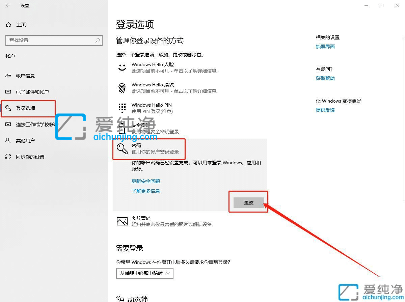Open the 主页 home icon
The width and height of the screenshot is (405, 302).
[8, 25]
